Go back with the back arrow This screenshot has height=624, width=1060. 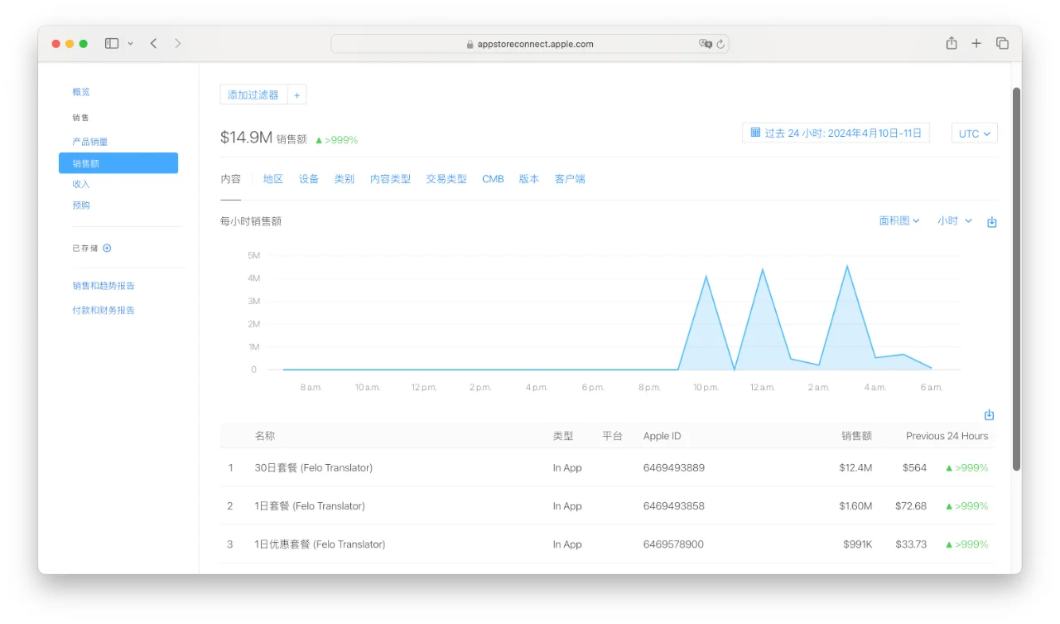pos(153,43)
